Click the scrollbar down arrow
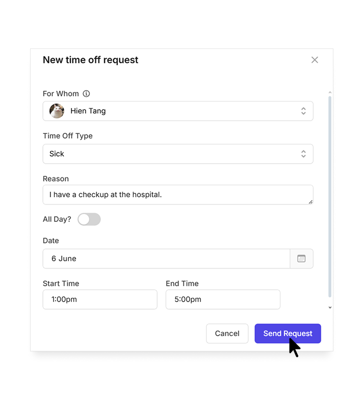 pos(330,308)
